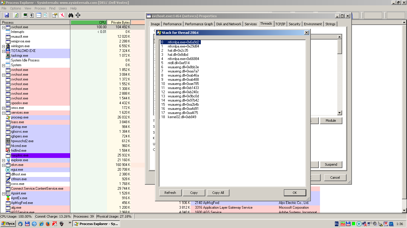Collapse the winlogon.exe process tree node
This screenshot has width=407, height=228.
pyautogui.click(x=4, y=46)
